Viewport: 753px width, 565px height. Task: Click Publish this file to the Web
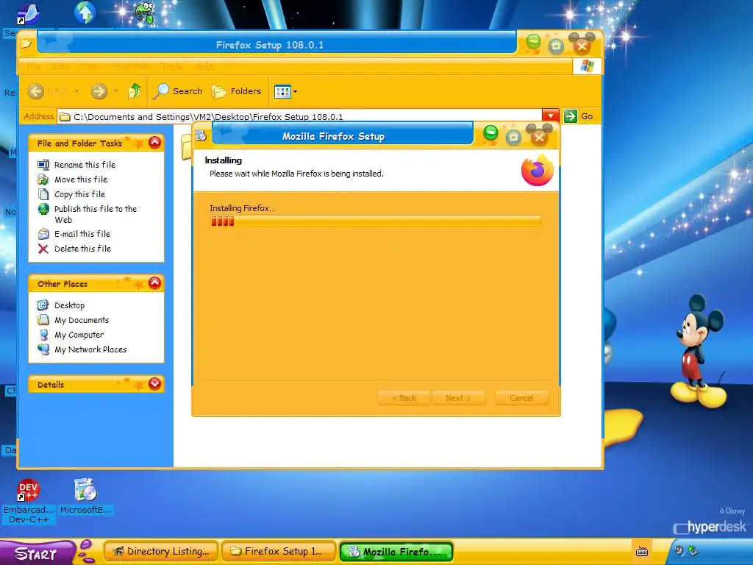click(96, 214)
